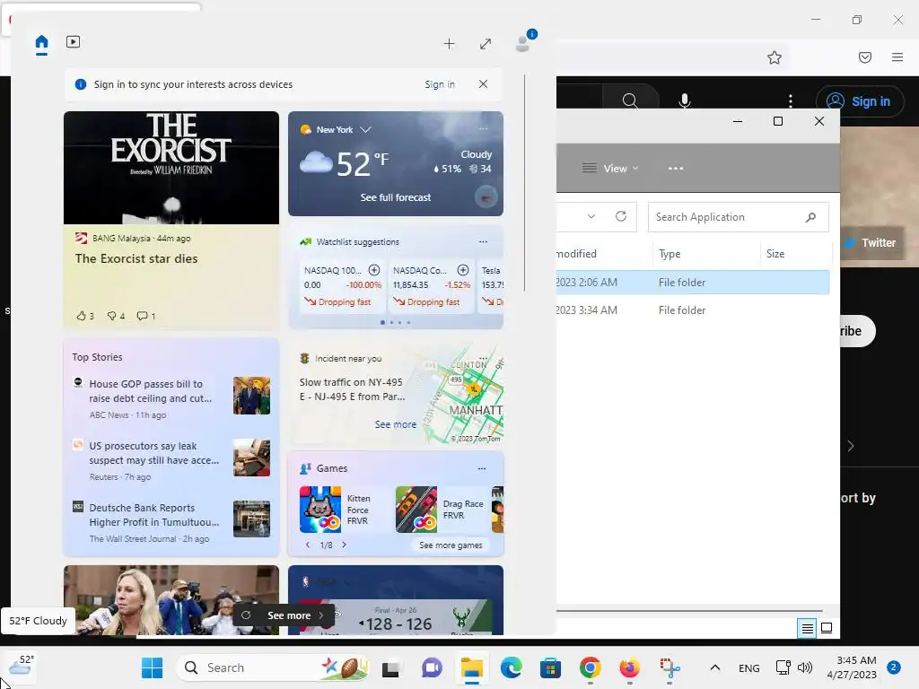This screenshot has width=919, height=689.
Task: Select the second watchlist page dot
Action: (x=391, y=322)
